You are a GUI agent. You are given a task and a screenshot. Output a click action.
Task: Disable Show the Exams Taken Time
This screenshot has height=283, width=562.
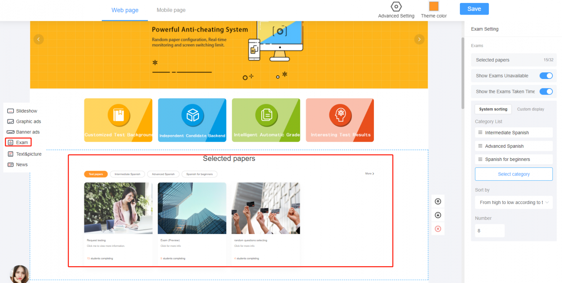tap(546, 91)
